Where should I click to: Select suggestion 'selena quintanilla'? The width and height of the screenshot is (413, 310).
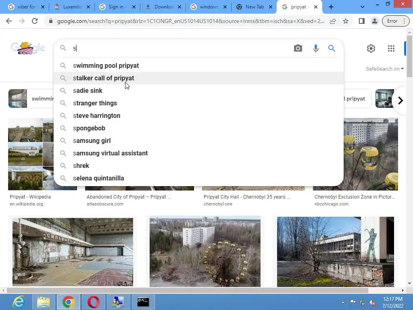pos(198,178)
